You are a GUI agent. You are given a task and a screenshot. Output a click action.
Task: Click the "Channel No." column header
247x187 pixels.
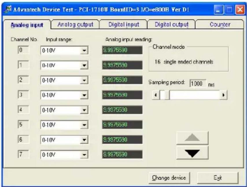click(24, 39)
